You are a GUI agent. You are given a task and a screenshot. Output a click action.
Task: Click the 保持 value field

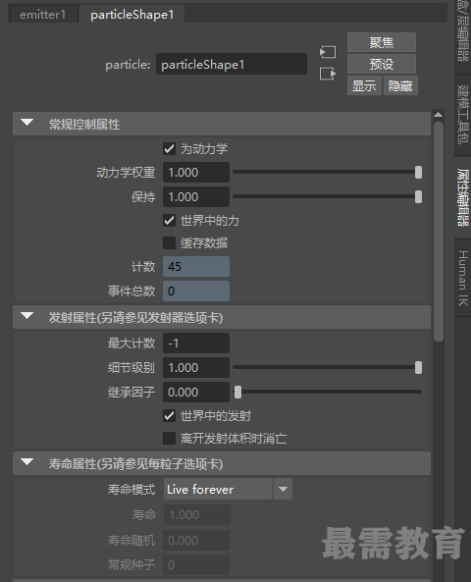point(196,196)
